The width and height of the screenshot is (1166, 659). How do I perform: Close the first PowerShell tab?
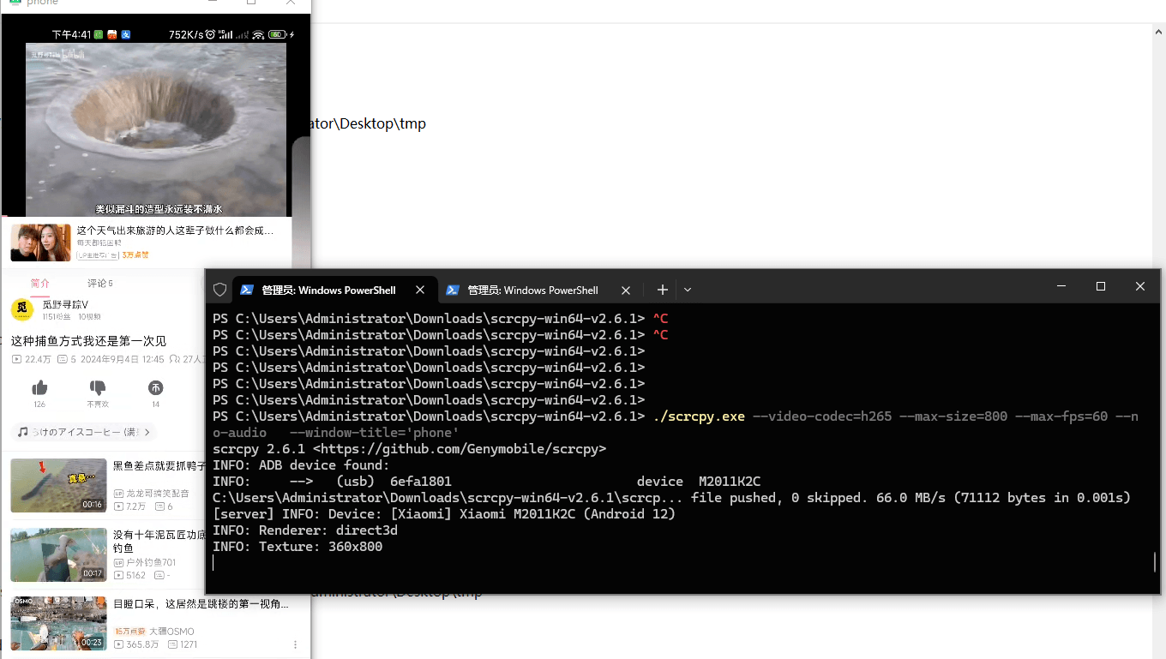[420, 290]
